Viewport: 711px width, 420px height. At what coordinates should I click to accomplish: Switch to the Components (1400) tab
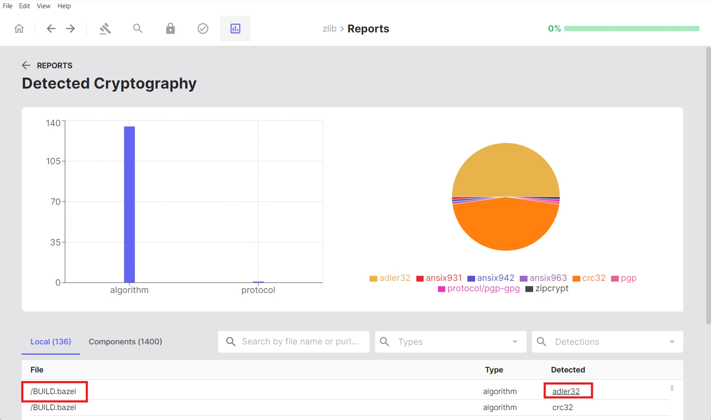point(125,342)
